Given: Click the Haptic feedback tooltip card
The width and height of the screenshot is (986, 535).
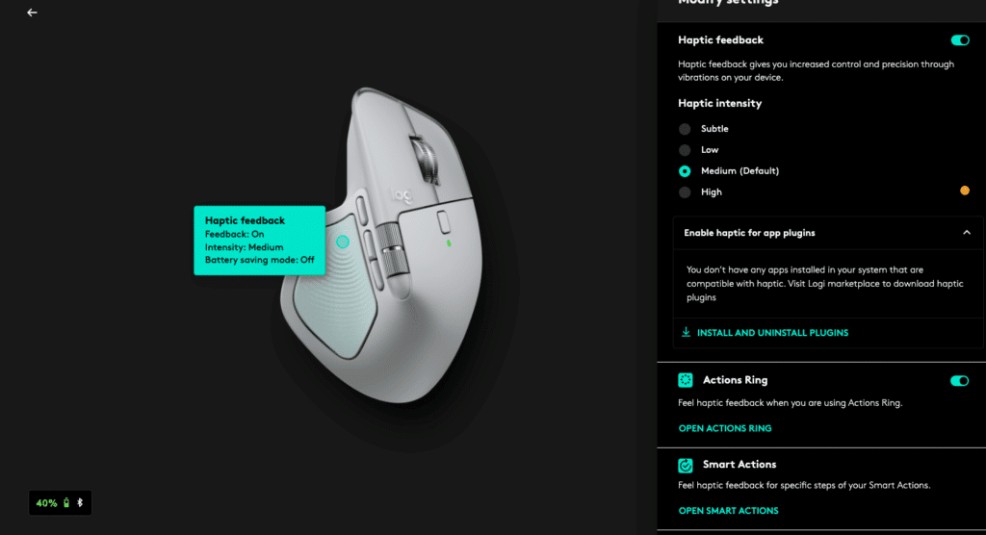Looking at the screenshot, I should click(x=260, y=241).
